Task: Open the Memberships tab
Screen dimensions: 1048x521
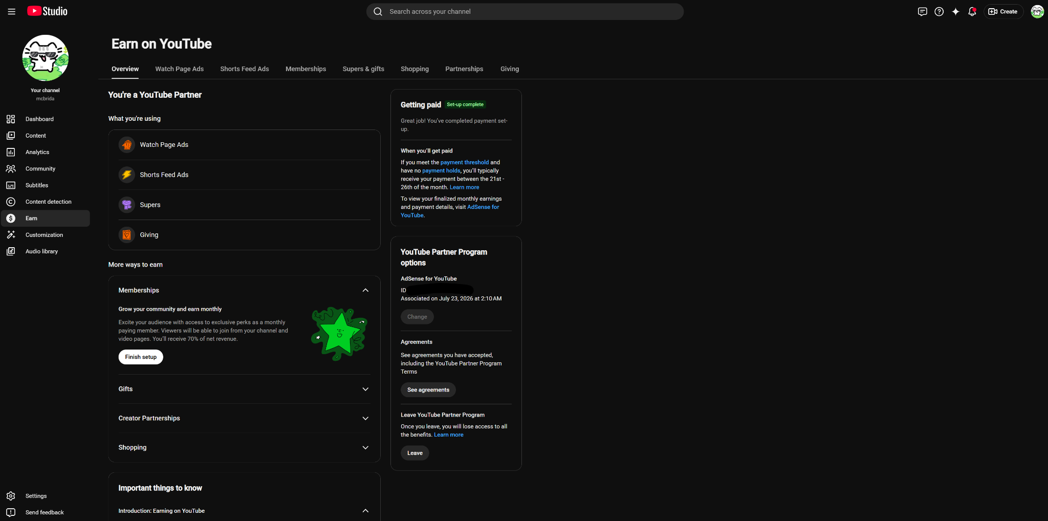Action: (x=305, y=69)
